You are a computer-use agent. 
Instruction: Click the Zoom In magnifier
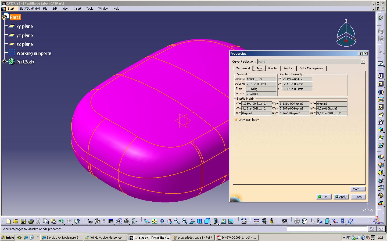coord(177,221)
